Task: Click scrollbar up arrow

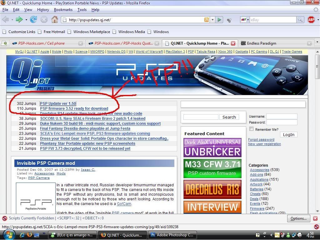Action: pos(317,51)
